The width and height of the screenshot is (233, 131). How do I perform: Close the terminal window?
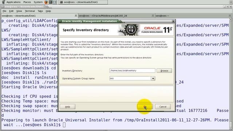tap(230, 7)
